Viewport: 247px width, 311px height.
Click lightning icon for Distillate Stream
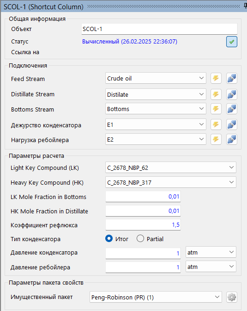point(216,94)
